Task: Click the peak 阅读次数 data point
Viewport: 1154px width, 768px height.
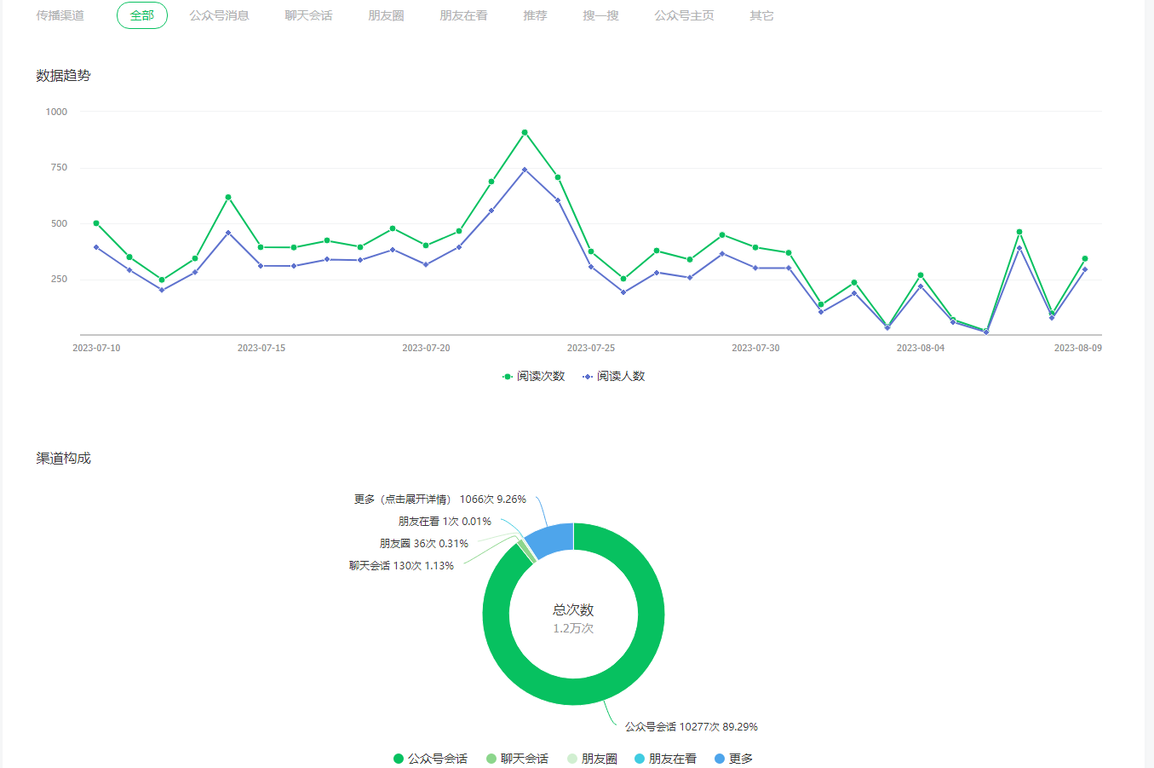Action: click(525, 132)
